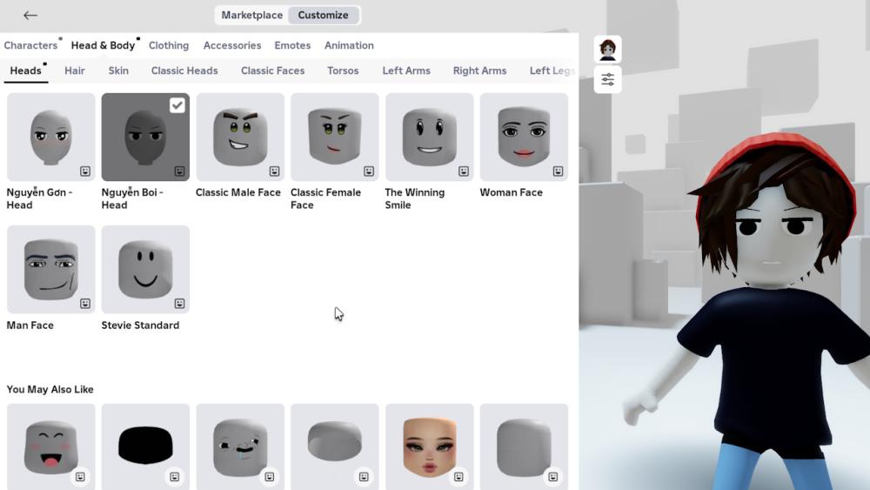
Task: Open the Characters tab
Action: click(30, 45)
